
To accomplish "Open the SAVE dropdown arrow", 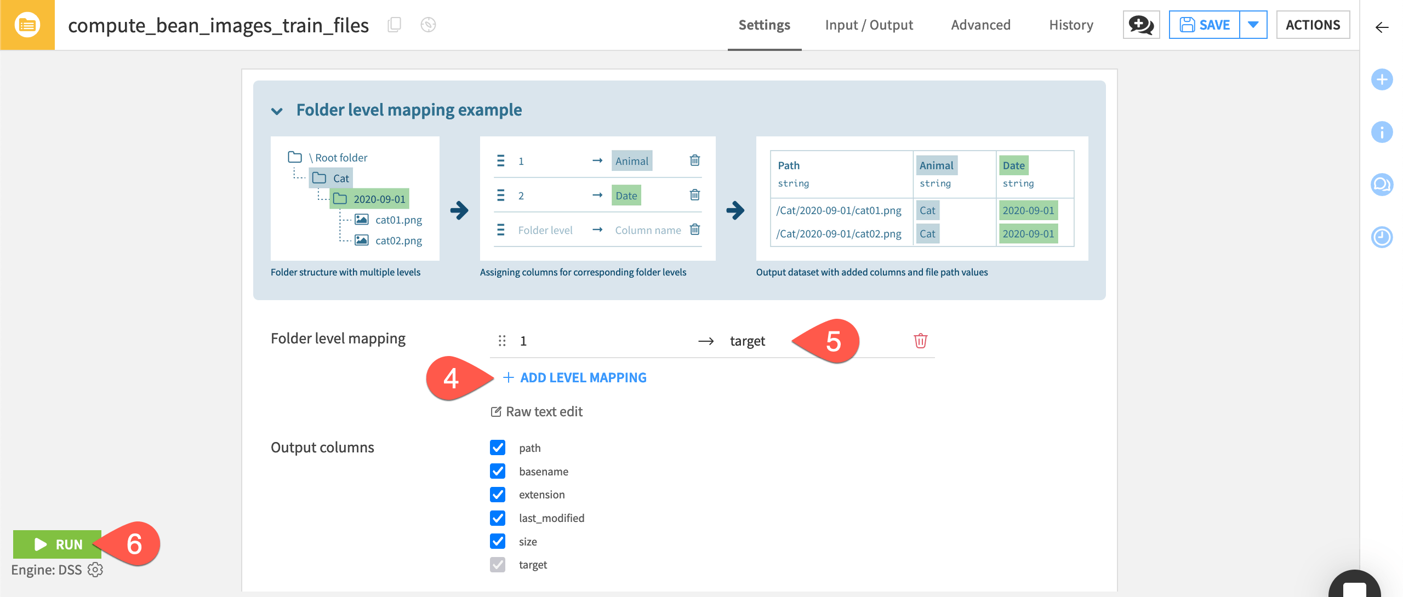I will (1254, 25).
